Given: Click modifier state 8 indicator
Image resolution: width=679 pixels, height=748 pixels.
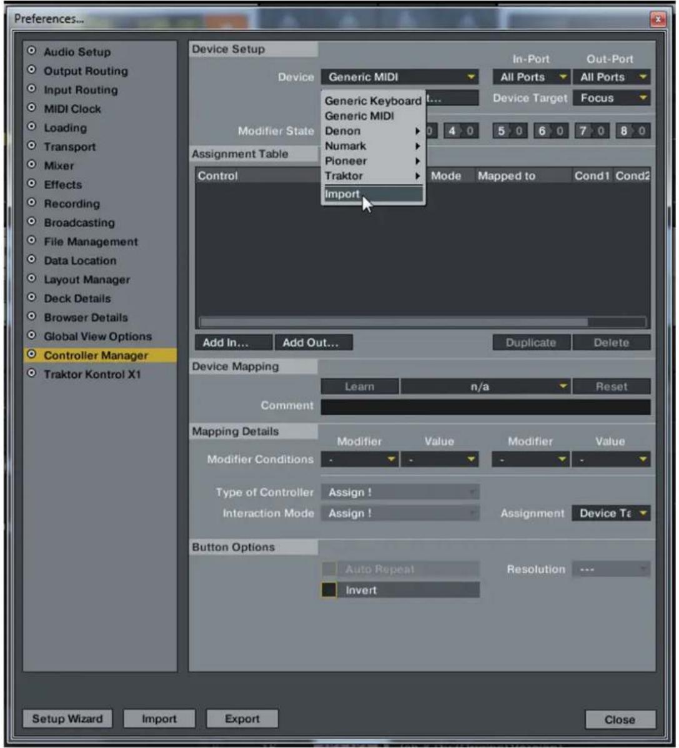Looking at the screenshot, I should tap(633, 130).
